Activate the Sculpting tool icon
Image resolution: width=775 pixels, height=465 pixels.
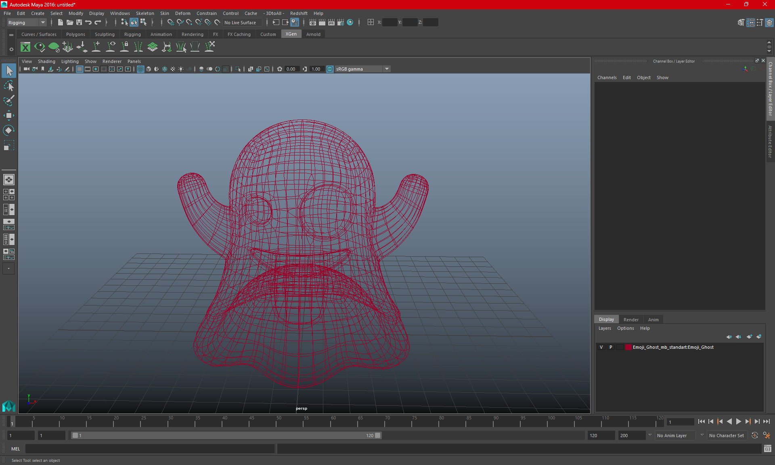[104, 34]
